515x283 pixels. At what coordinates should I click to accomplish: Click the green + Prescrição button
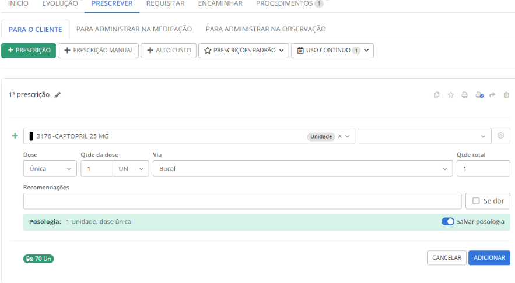coord(29,51)
